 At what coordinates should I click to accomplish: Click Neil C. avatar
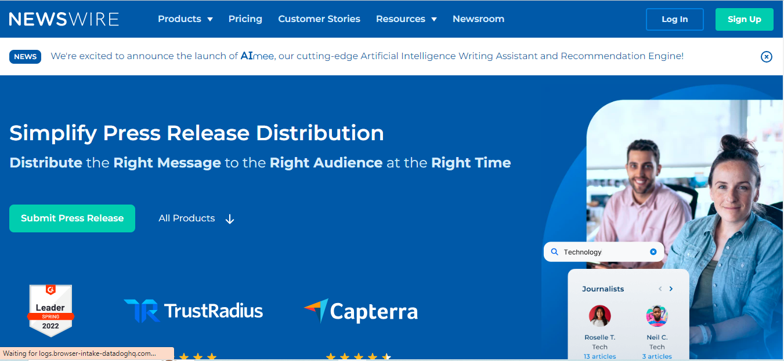657,316
